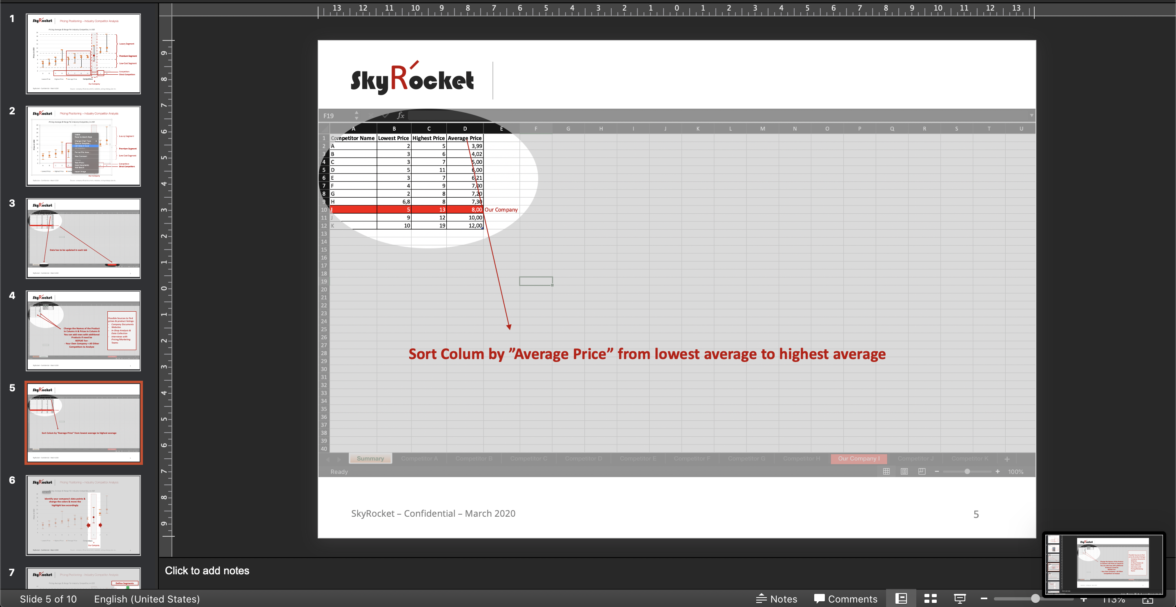Viewport: 1176px width, 607px height.
Task: Open the Comments pane
Action: coord(846,599)
